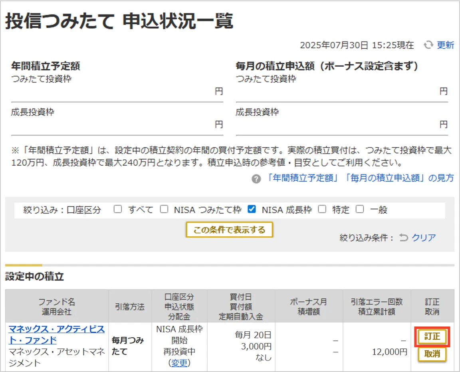Enable the NISA つみたて枠 checkbox

click(164, 209)
